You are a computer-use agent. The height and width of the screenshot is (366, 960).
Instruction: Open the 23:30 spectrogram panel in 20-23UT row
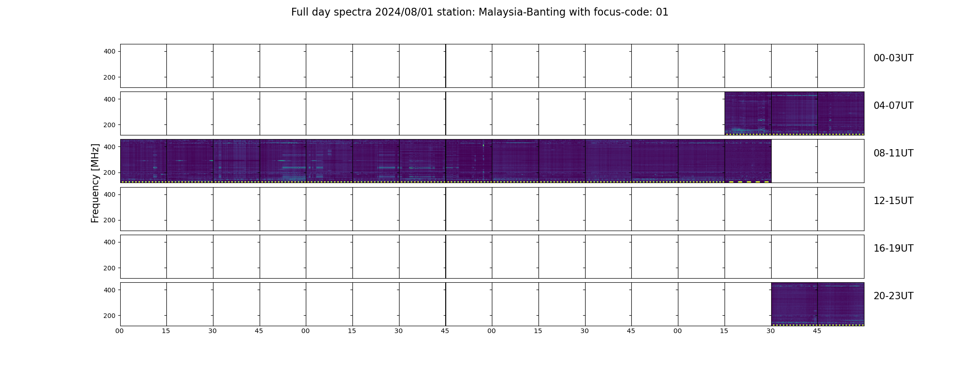pyautogui.click(x=795, y=304)
